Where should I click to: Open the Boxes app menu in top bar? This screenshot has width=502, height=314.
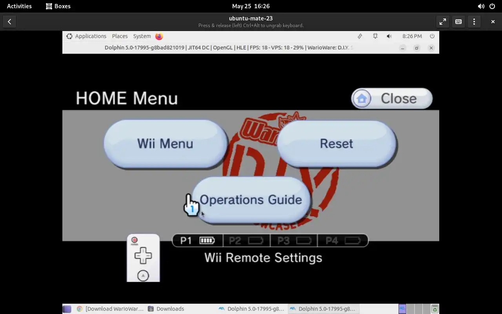pyautogui.click(x=58, y=6)
